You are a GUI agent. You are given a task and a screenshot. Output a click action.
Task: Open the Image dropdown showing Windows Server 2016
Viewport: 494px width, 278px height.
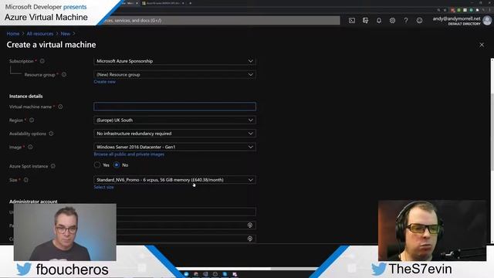[175, 147]
